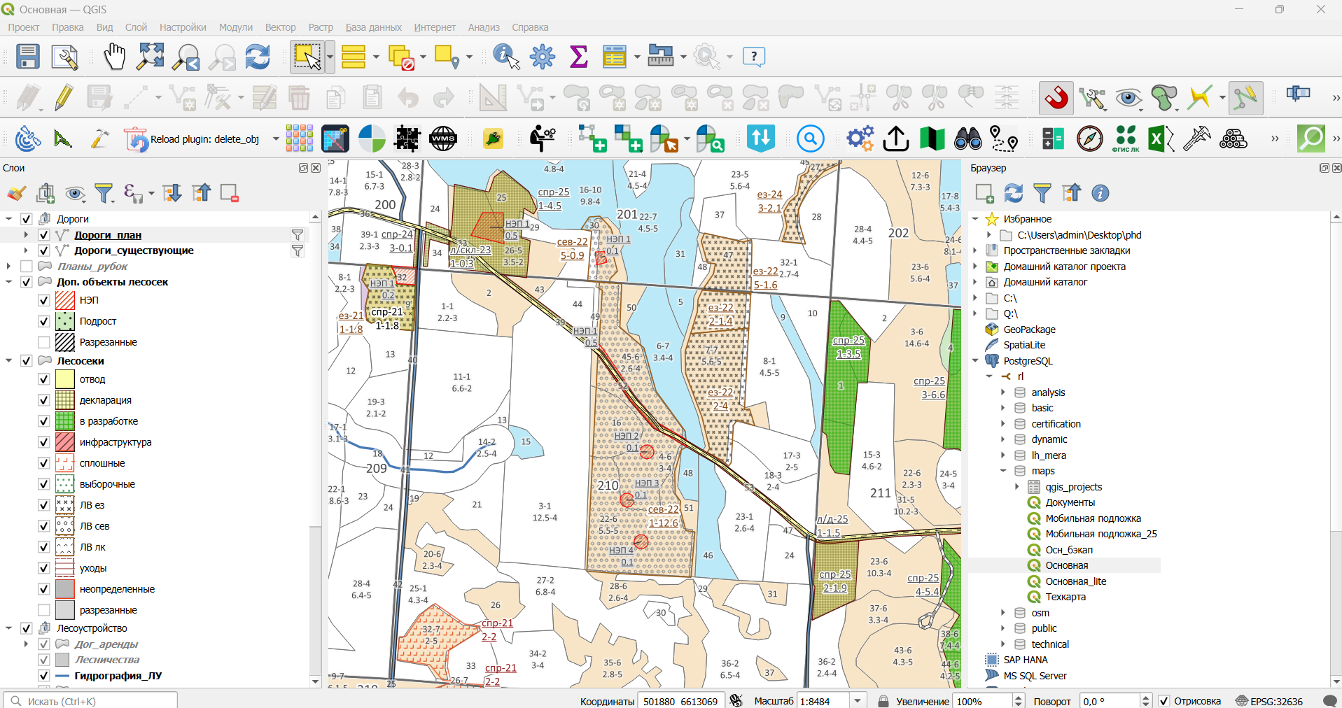Image resolution: width=1342 pixels, height=708 pixels.
Task: Open the Слой menu
Action: (x=136, y=27)
